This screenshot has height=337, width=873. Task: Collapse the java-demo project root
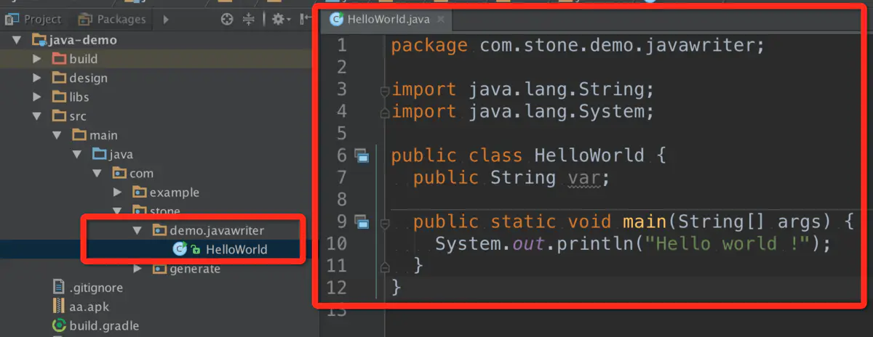17,40
